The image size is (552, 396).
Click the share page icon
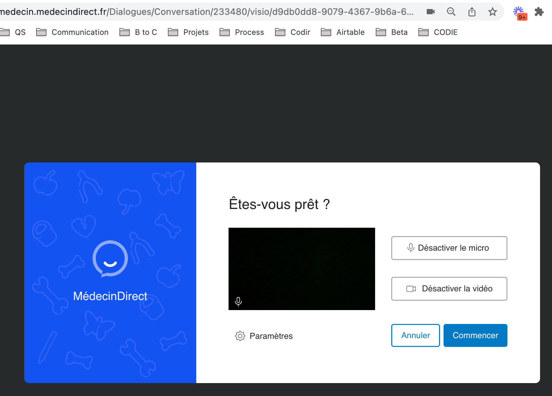click(x=472, y=12)
